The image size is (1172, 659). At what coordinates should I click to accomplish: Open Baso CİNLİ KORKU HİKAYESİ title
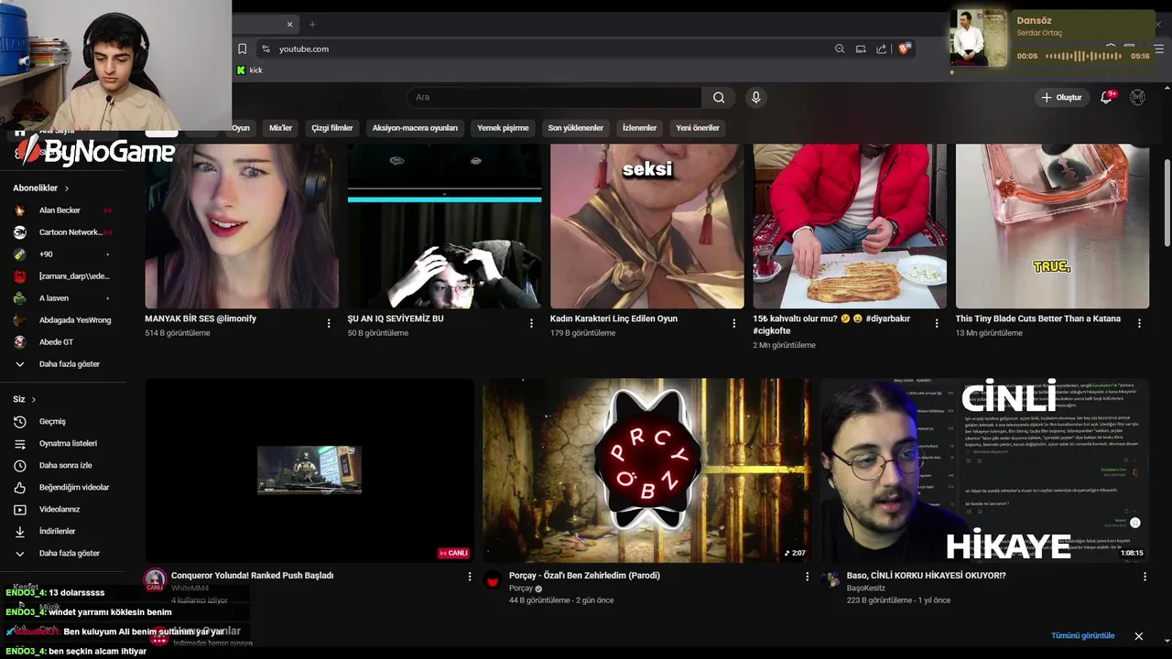[x=926, y=576]
